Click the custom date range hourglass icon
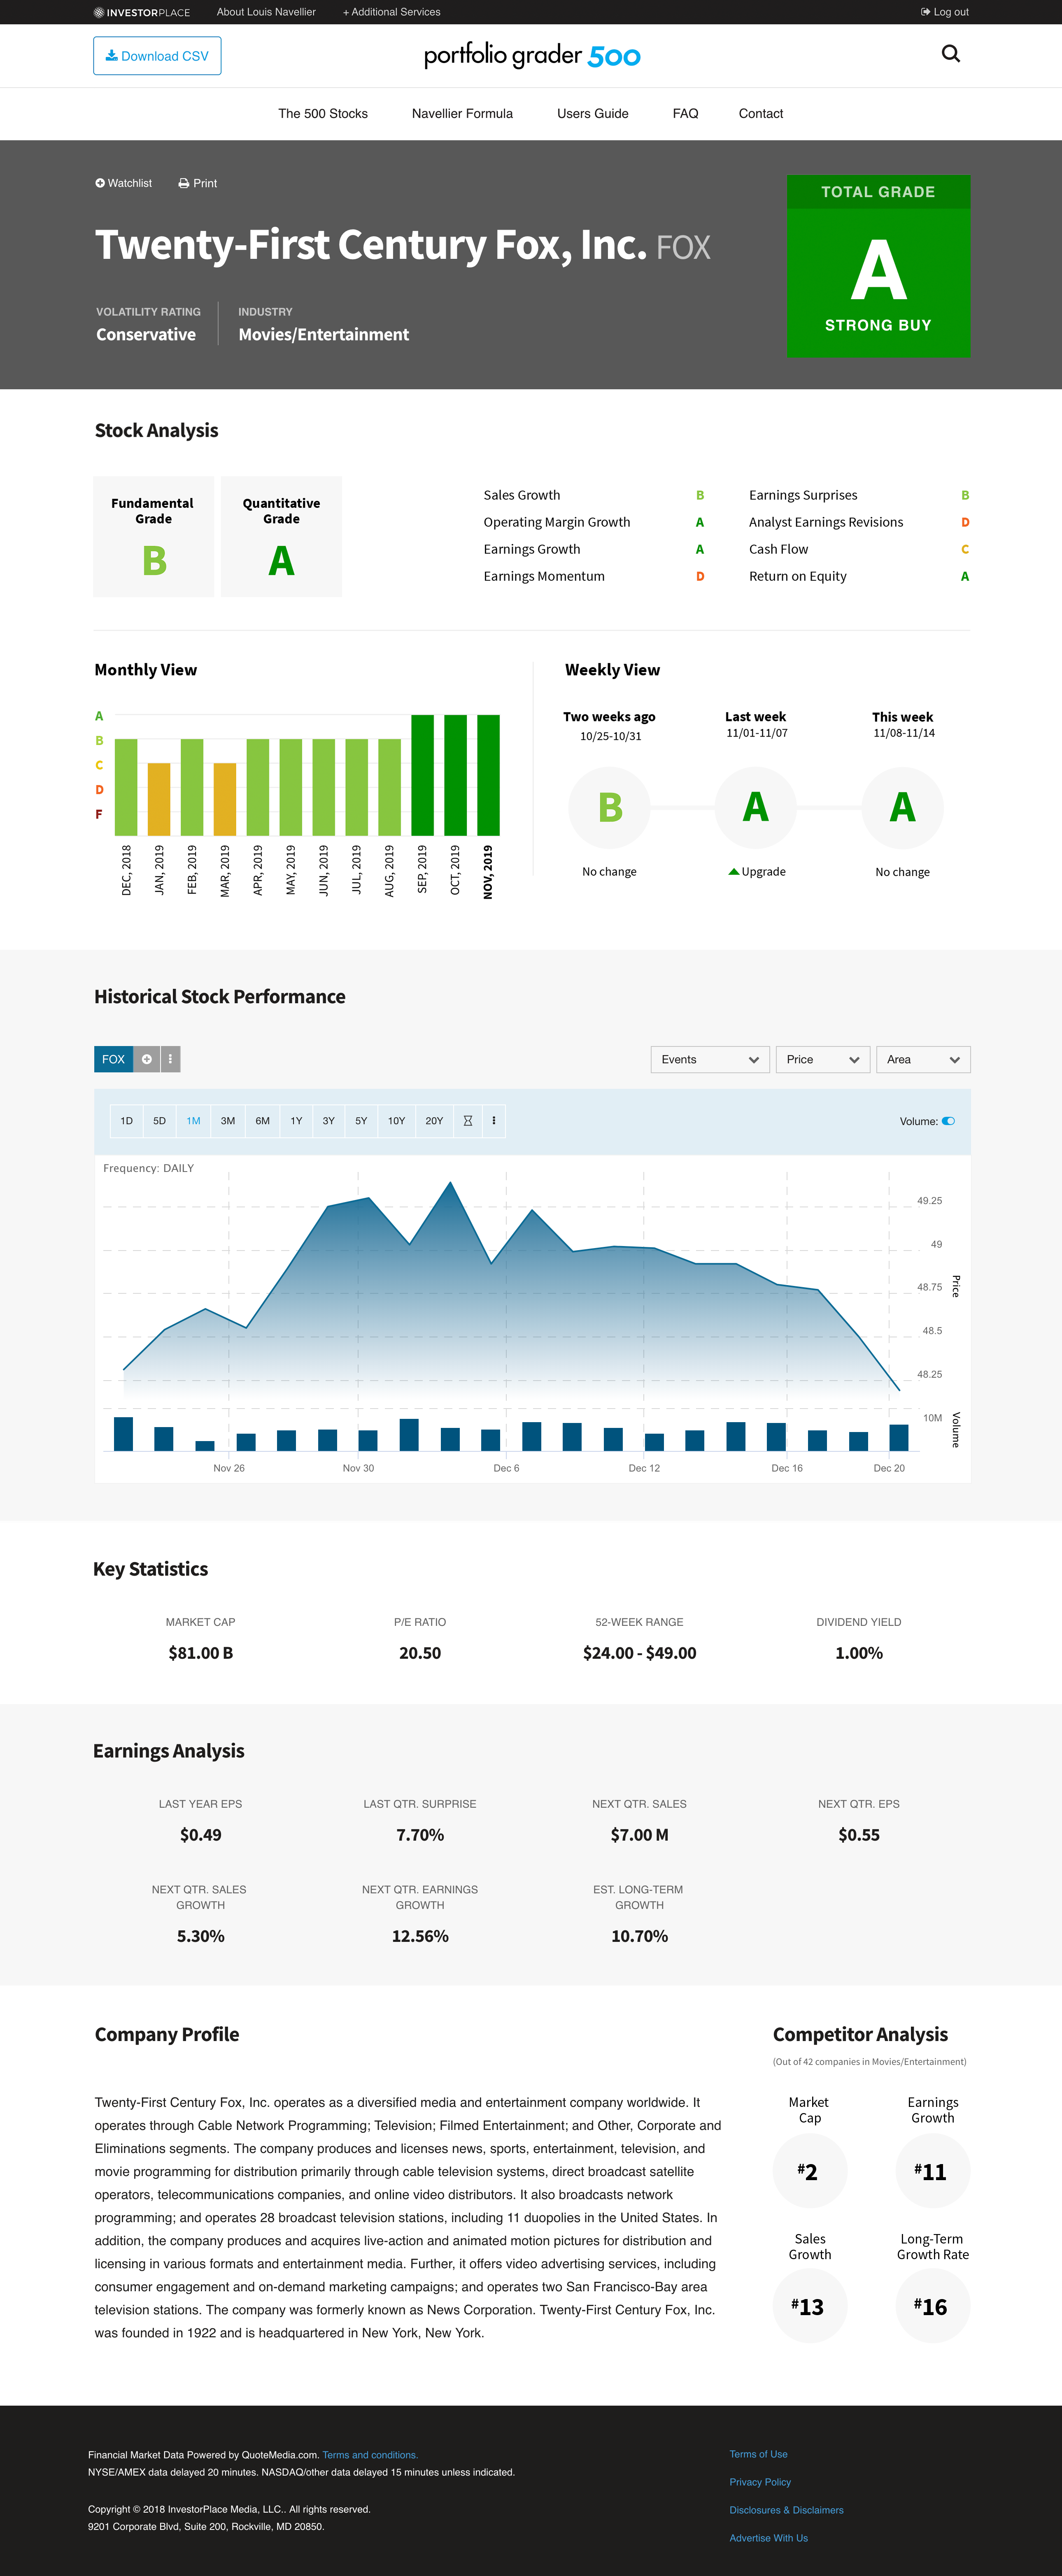The width and height of the screenshot is (1062, 2576). 468,1121
